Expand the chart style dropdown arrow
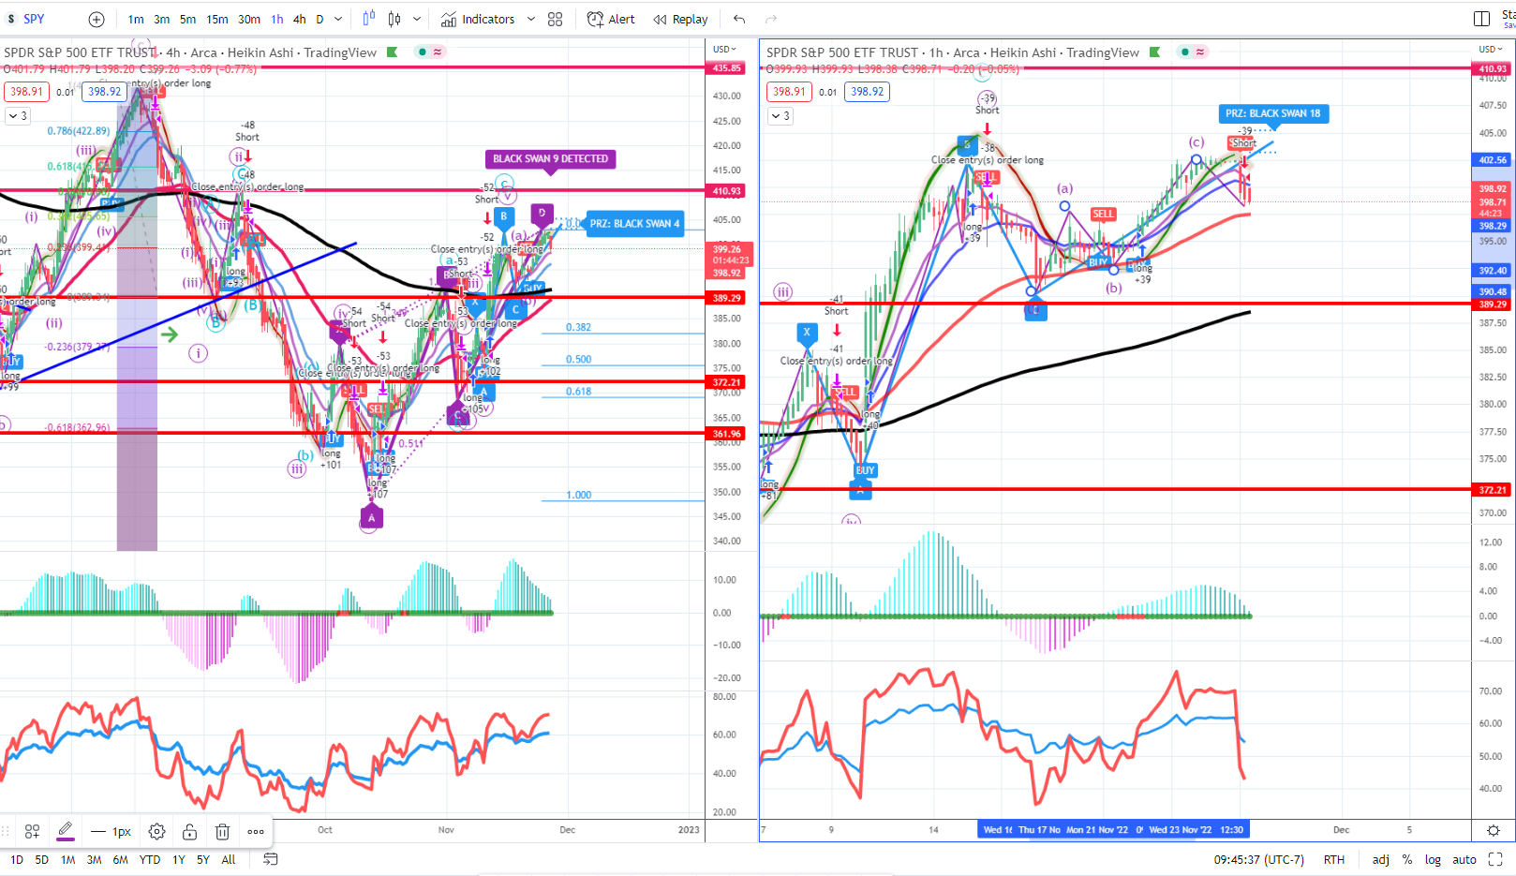Image resolution: width=1516 pixels, height=876 pixels. coord(417,19)
